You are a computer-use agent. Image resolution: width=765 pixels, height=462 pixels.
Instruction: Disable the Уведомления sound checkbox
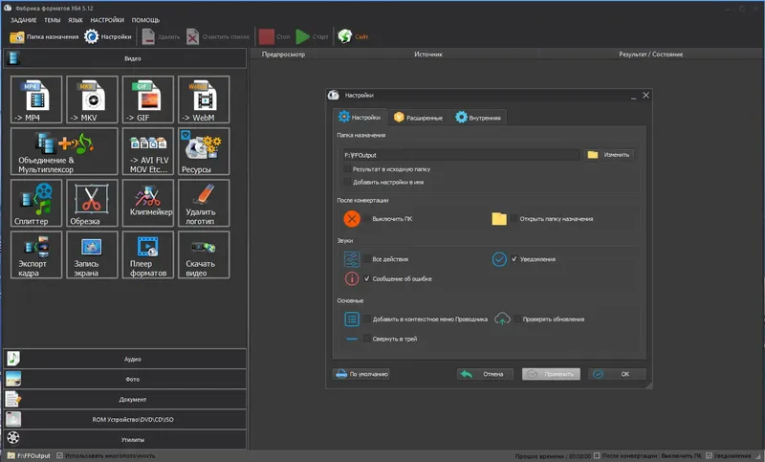coord(514,259)
